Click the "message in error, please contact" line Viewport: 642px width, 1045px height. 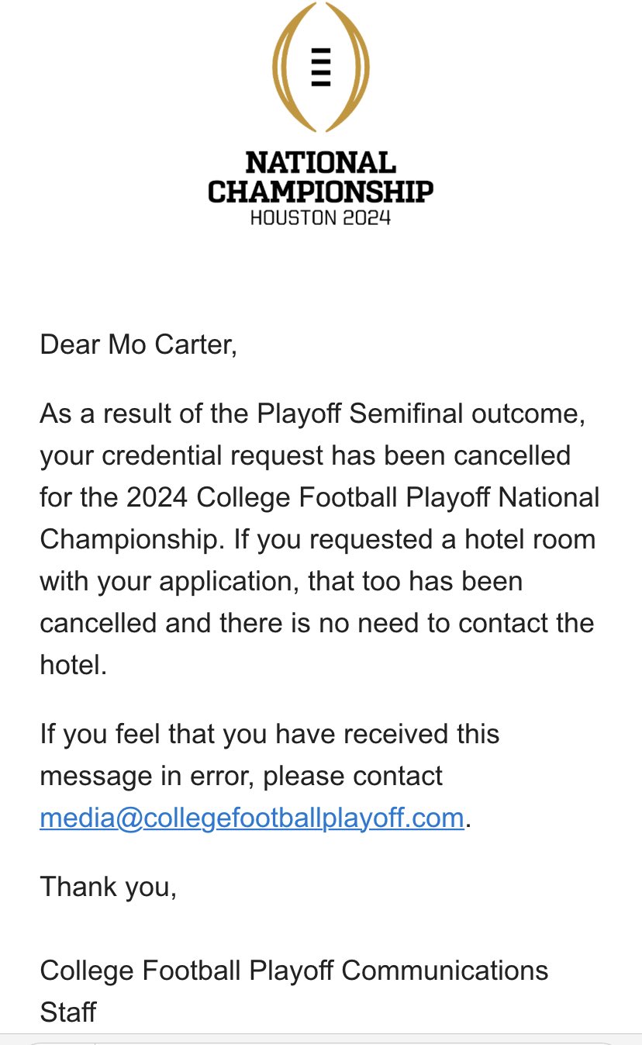click(x=241, y=776)
